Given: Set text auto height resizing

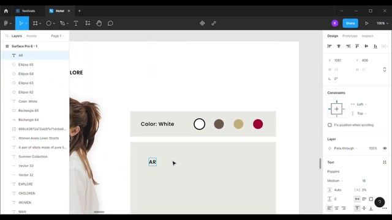Looking at the screenshot, I should (364, 199).
